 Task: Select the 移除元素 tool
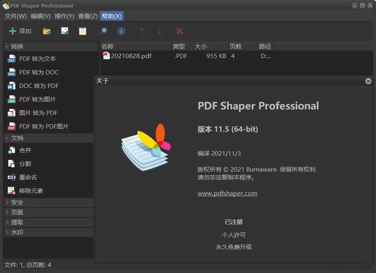pos(31,191)
